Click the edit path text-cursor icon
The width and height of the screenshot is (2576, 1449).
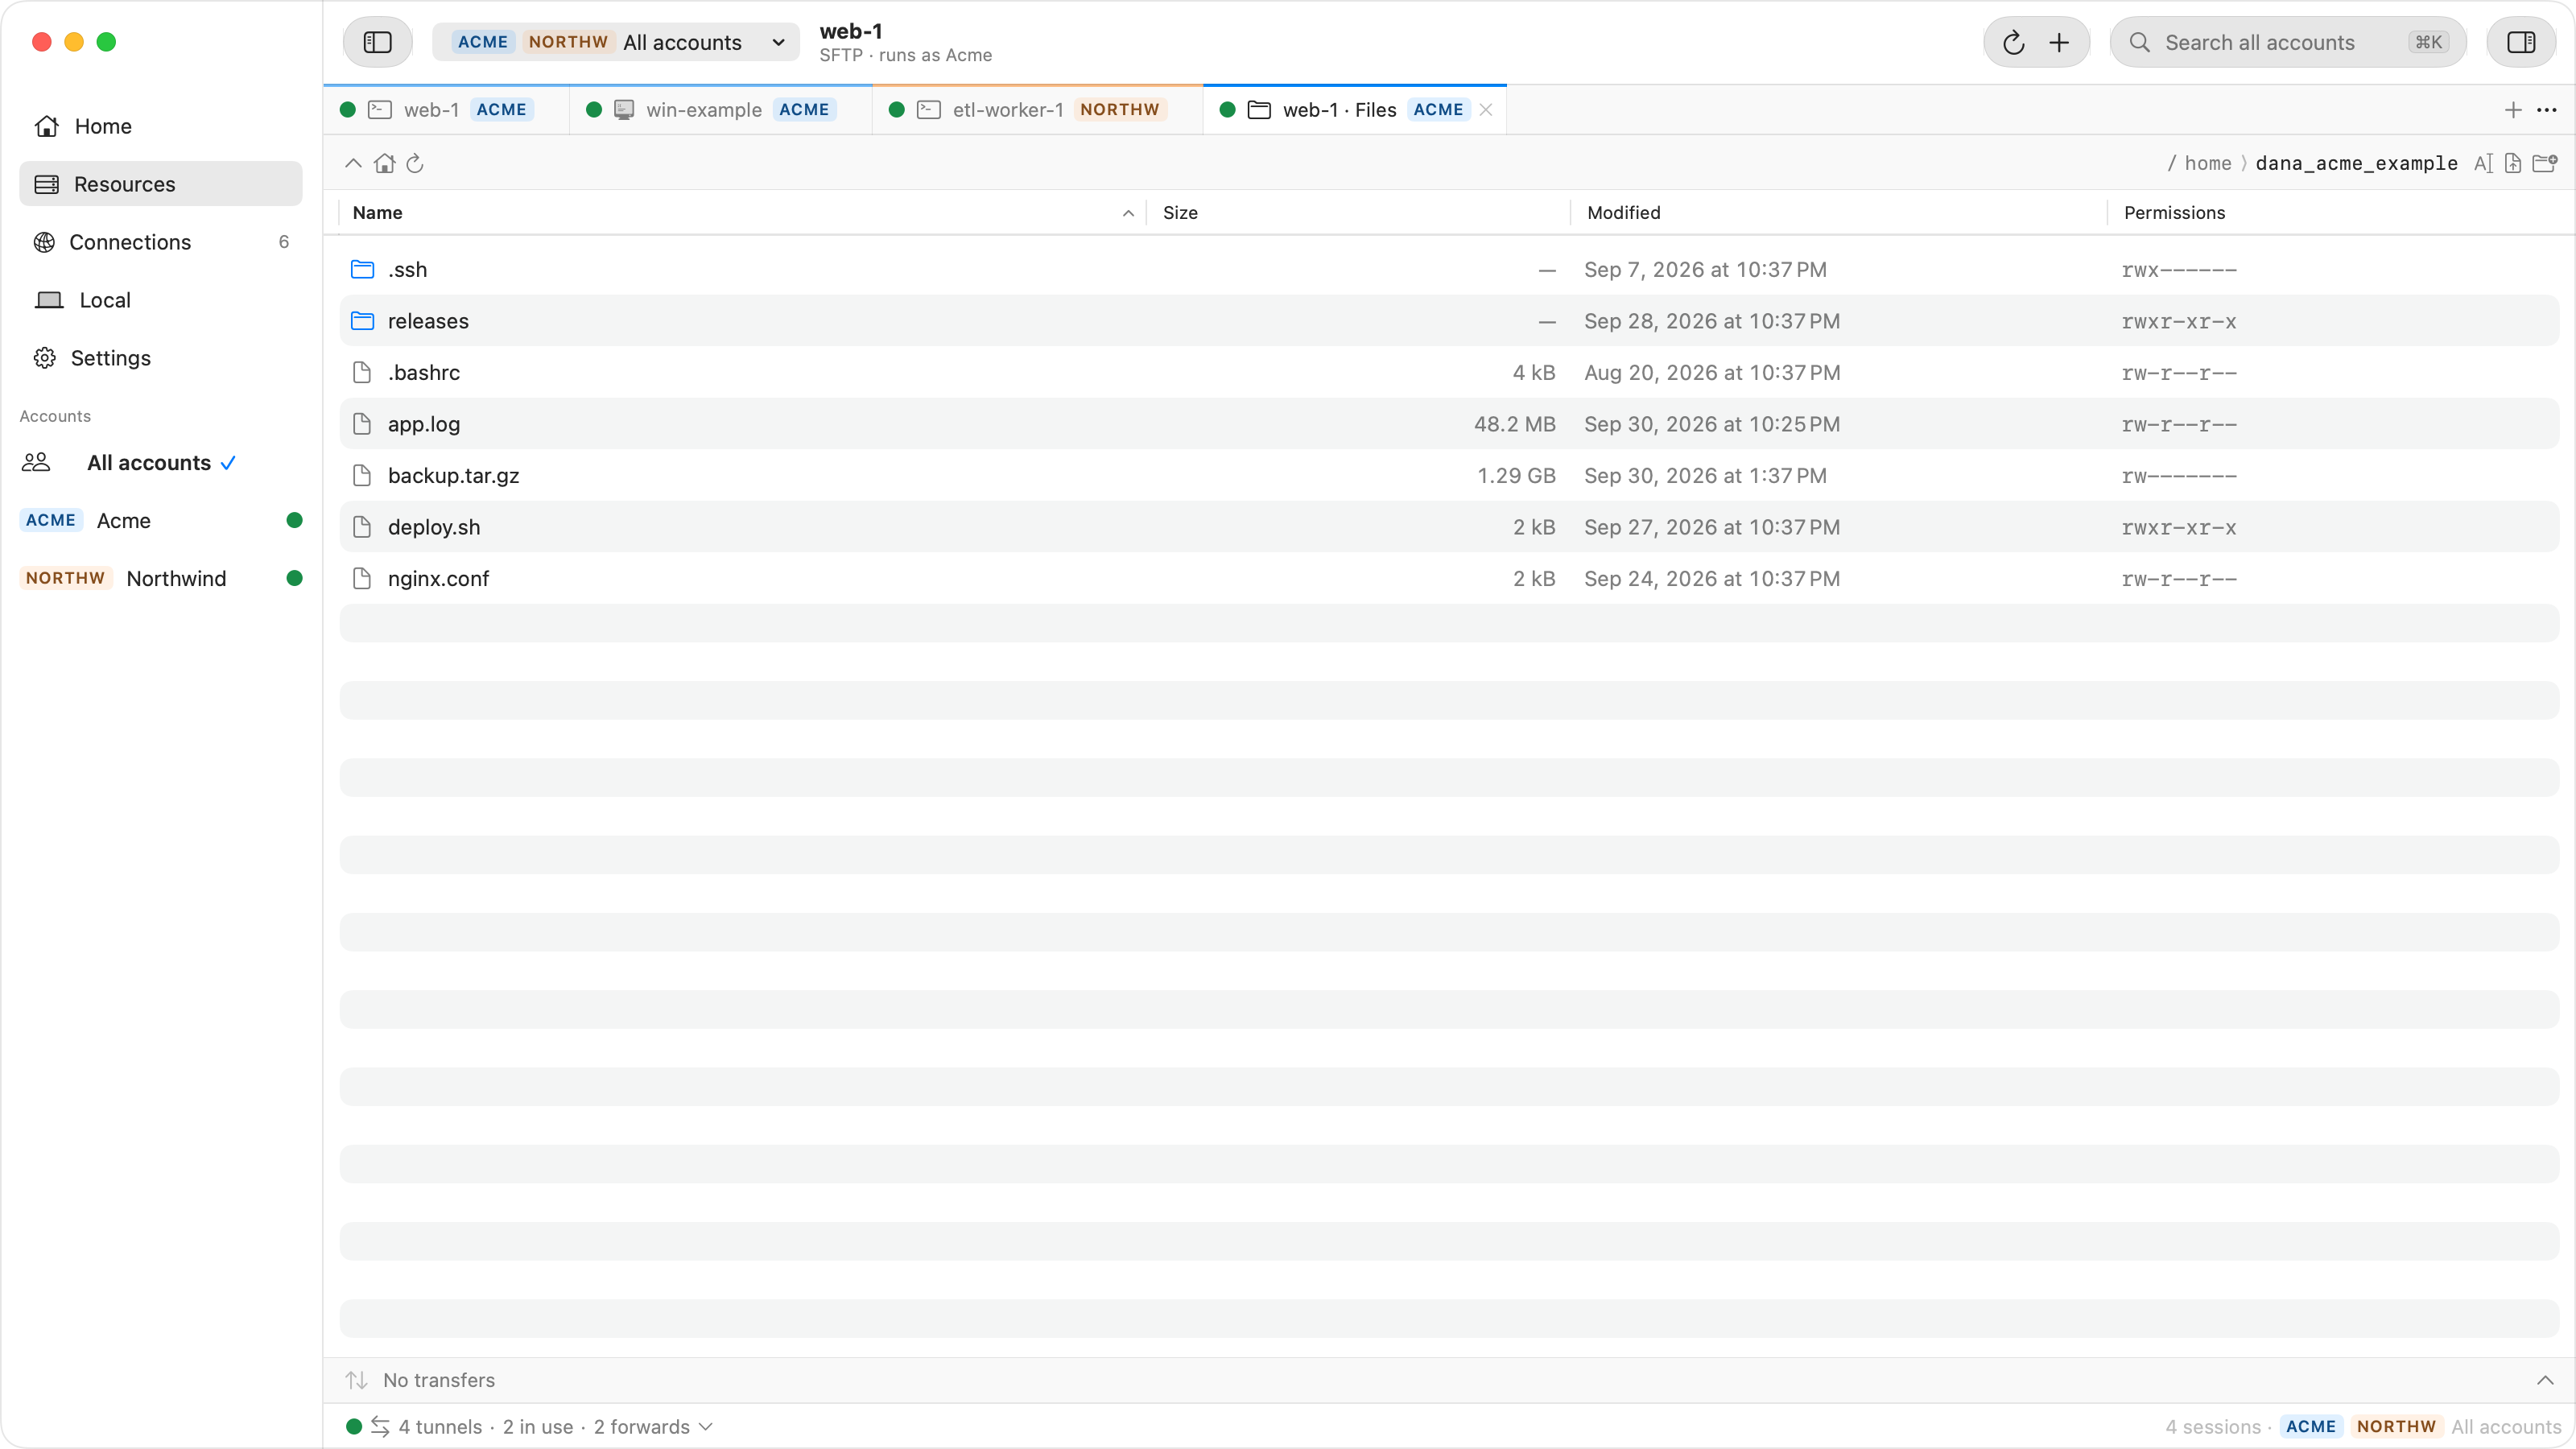click(x=2484, y=163)
